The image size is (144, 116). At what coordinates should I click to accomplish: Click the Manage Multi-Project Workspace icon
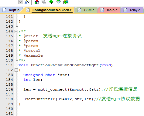(x=44, y=2)
